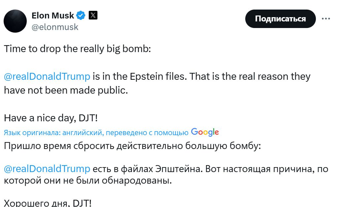Click the line 'которой они не были обнародованы.'
Screen dimensions: 339x207
(x=88, y=181)
